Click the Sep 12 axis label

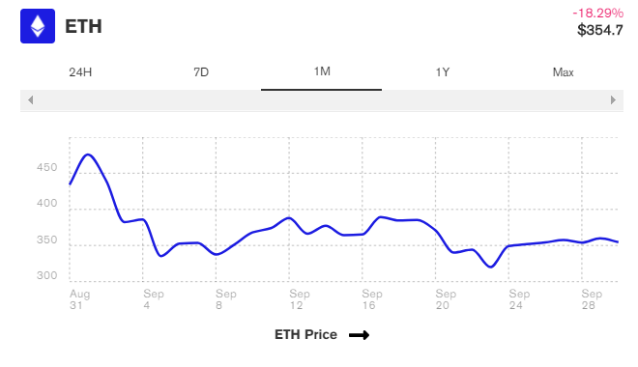[x=299, y=299]
